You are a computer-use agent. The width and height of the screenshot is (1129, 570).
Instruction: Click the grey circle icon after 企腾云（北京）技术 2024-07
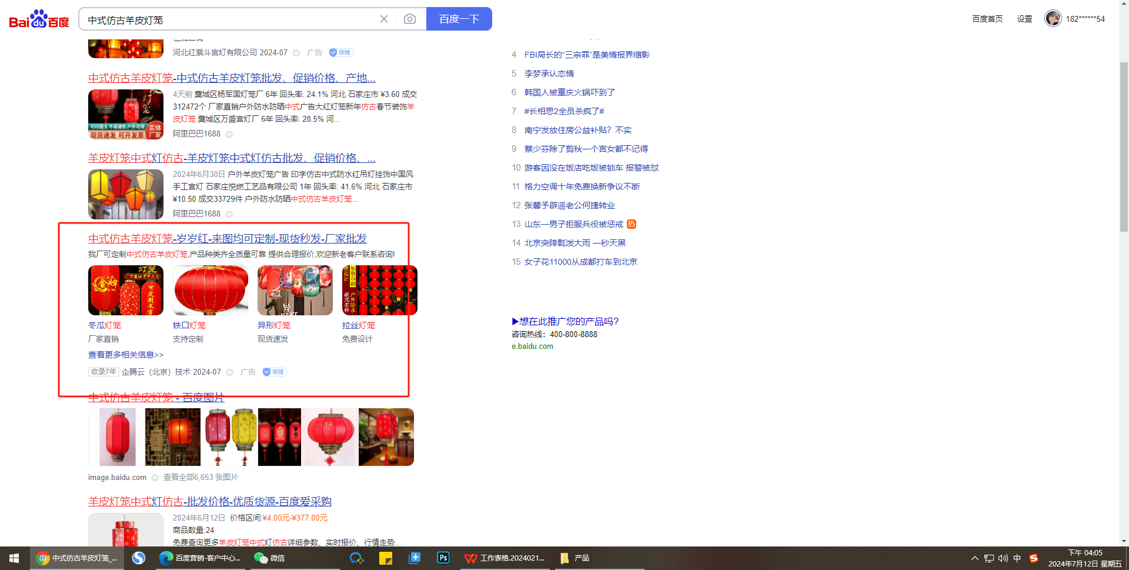(x=230, y=372)
